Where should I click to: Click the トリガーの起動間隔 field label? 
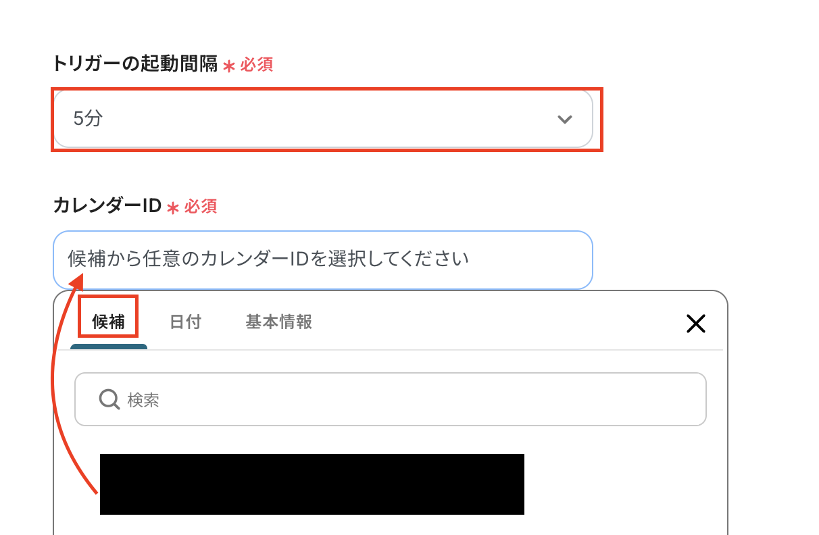135,64
